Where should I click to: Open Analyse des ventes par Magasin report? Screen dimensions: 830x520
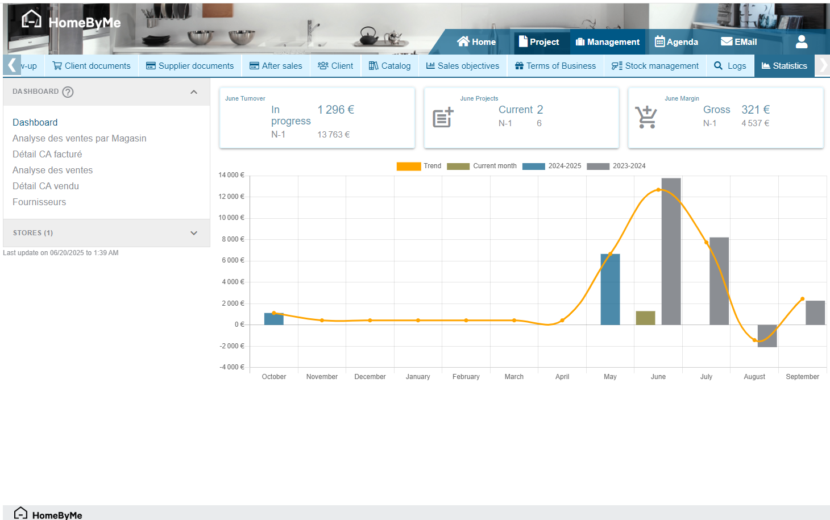tap(80, 138)
